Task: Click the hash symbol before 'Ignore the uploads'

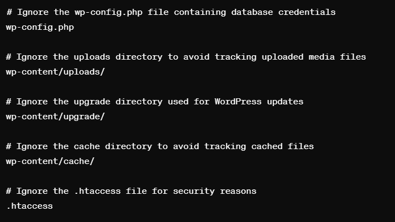Action: pos(9,57)
